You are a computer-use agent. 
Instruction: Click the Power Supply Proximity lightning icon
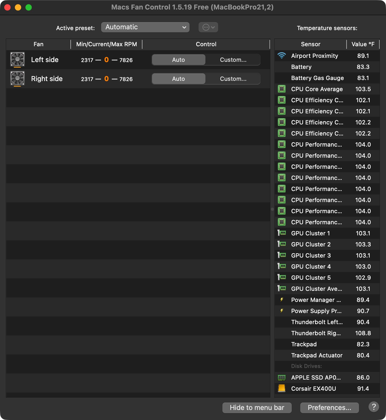pos(282,311)
